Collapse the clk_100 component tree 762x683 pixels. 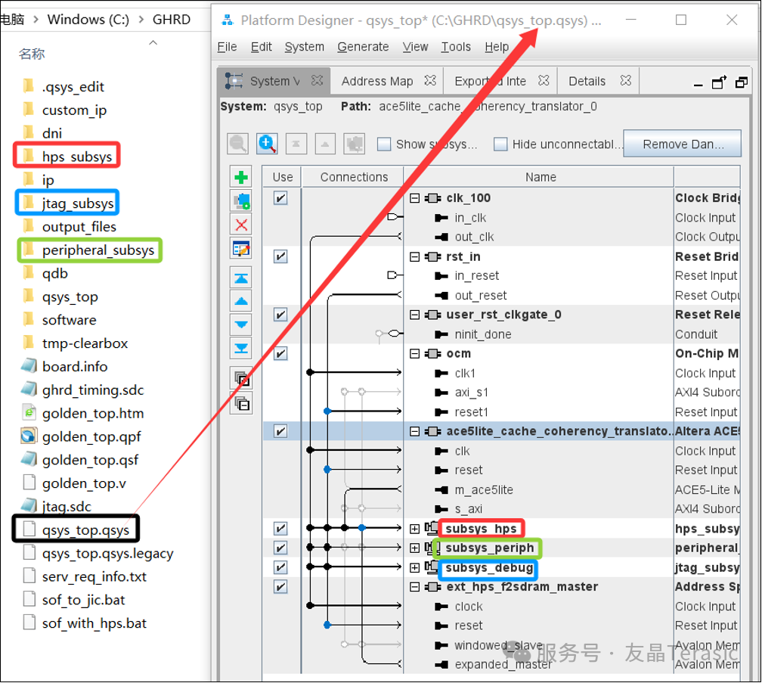tap(414, 198)
